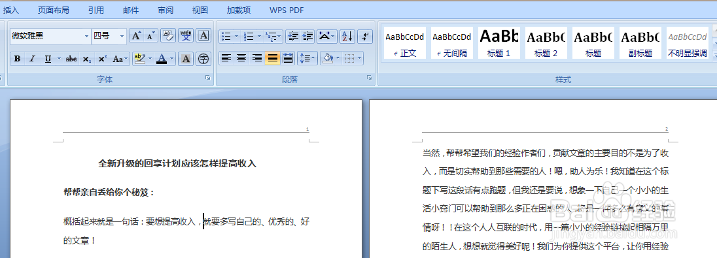Click the line 帮帮亲自丢给你个秘笈：

(109, 192)
